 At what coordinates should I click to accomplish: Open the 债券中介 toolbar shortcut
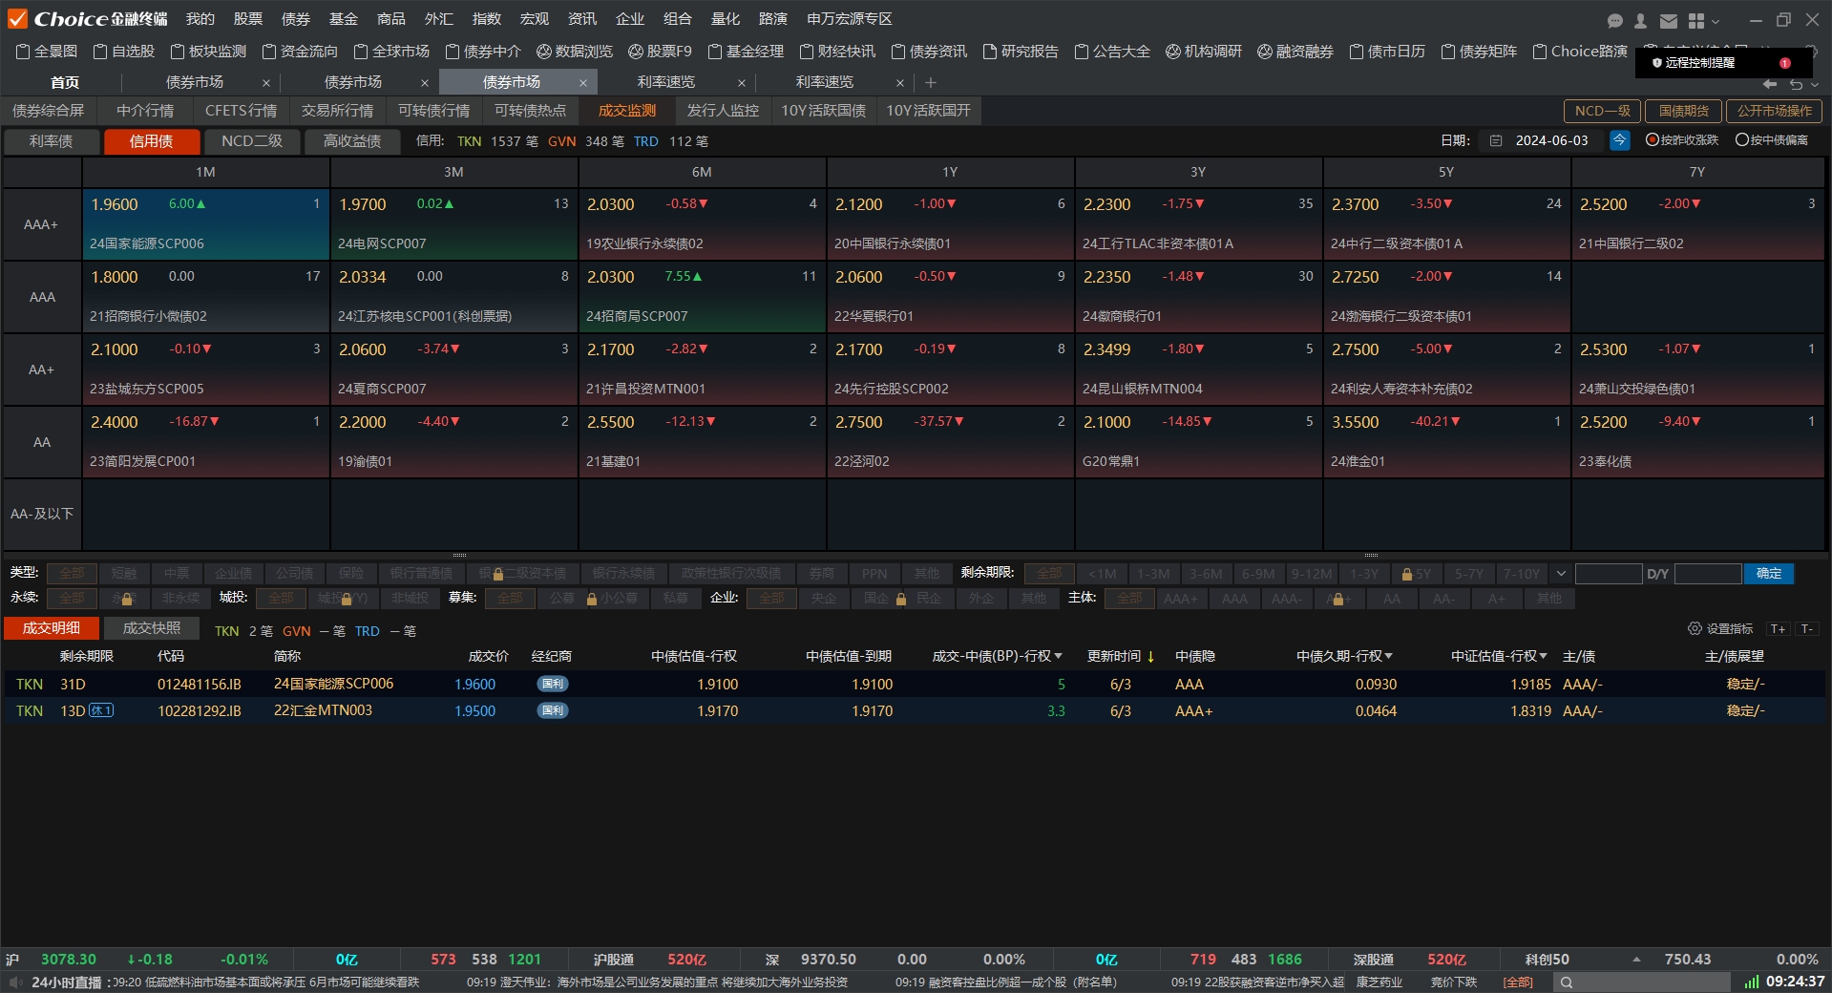[483, 52]
